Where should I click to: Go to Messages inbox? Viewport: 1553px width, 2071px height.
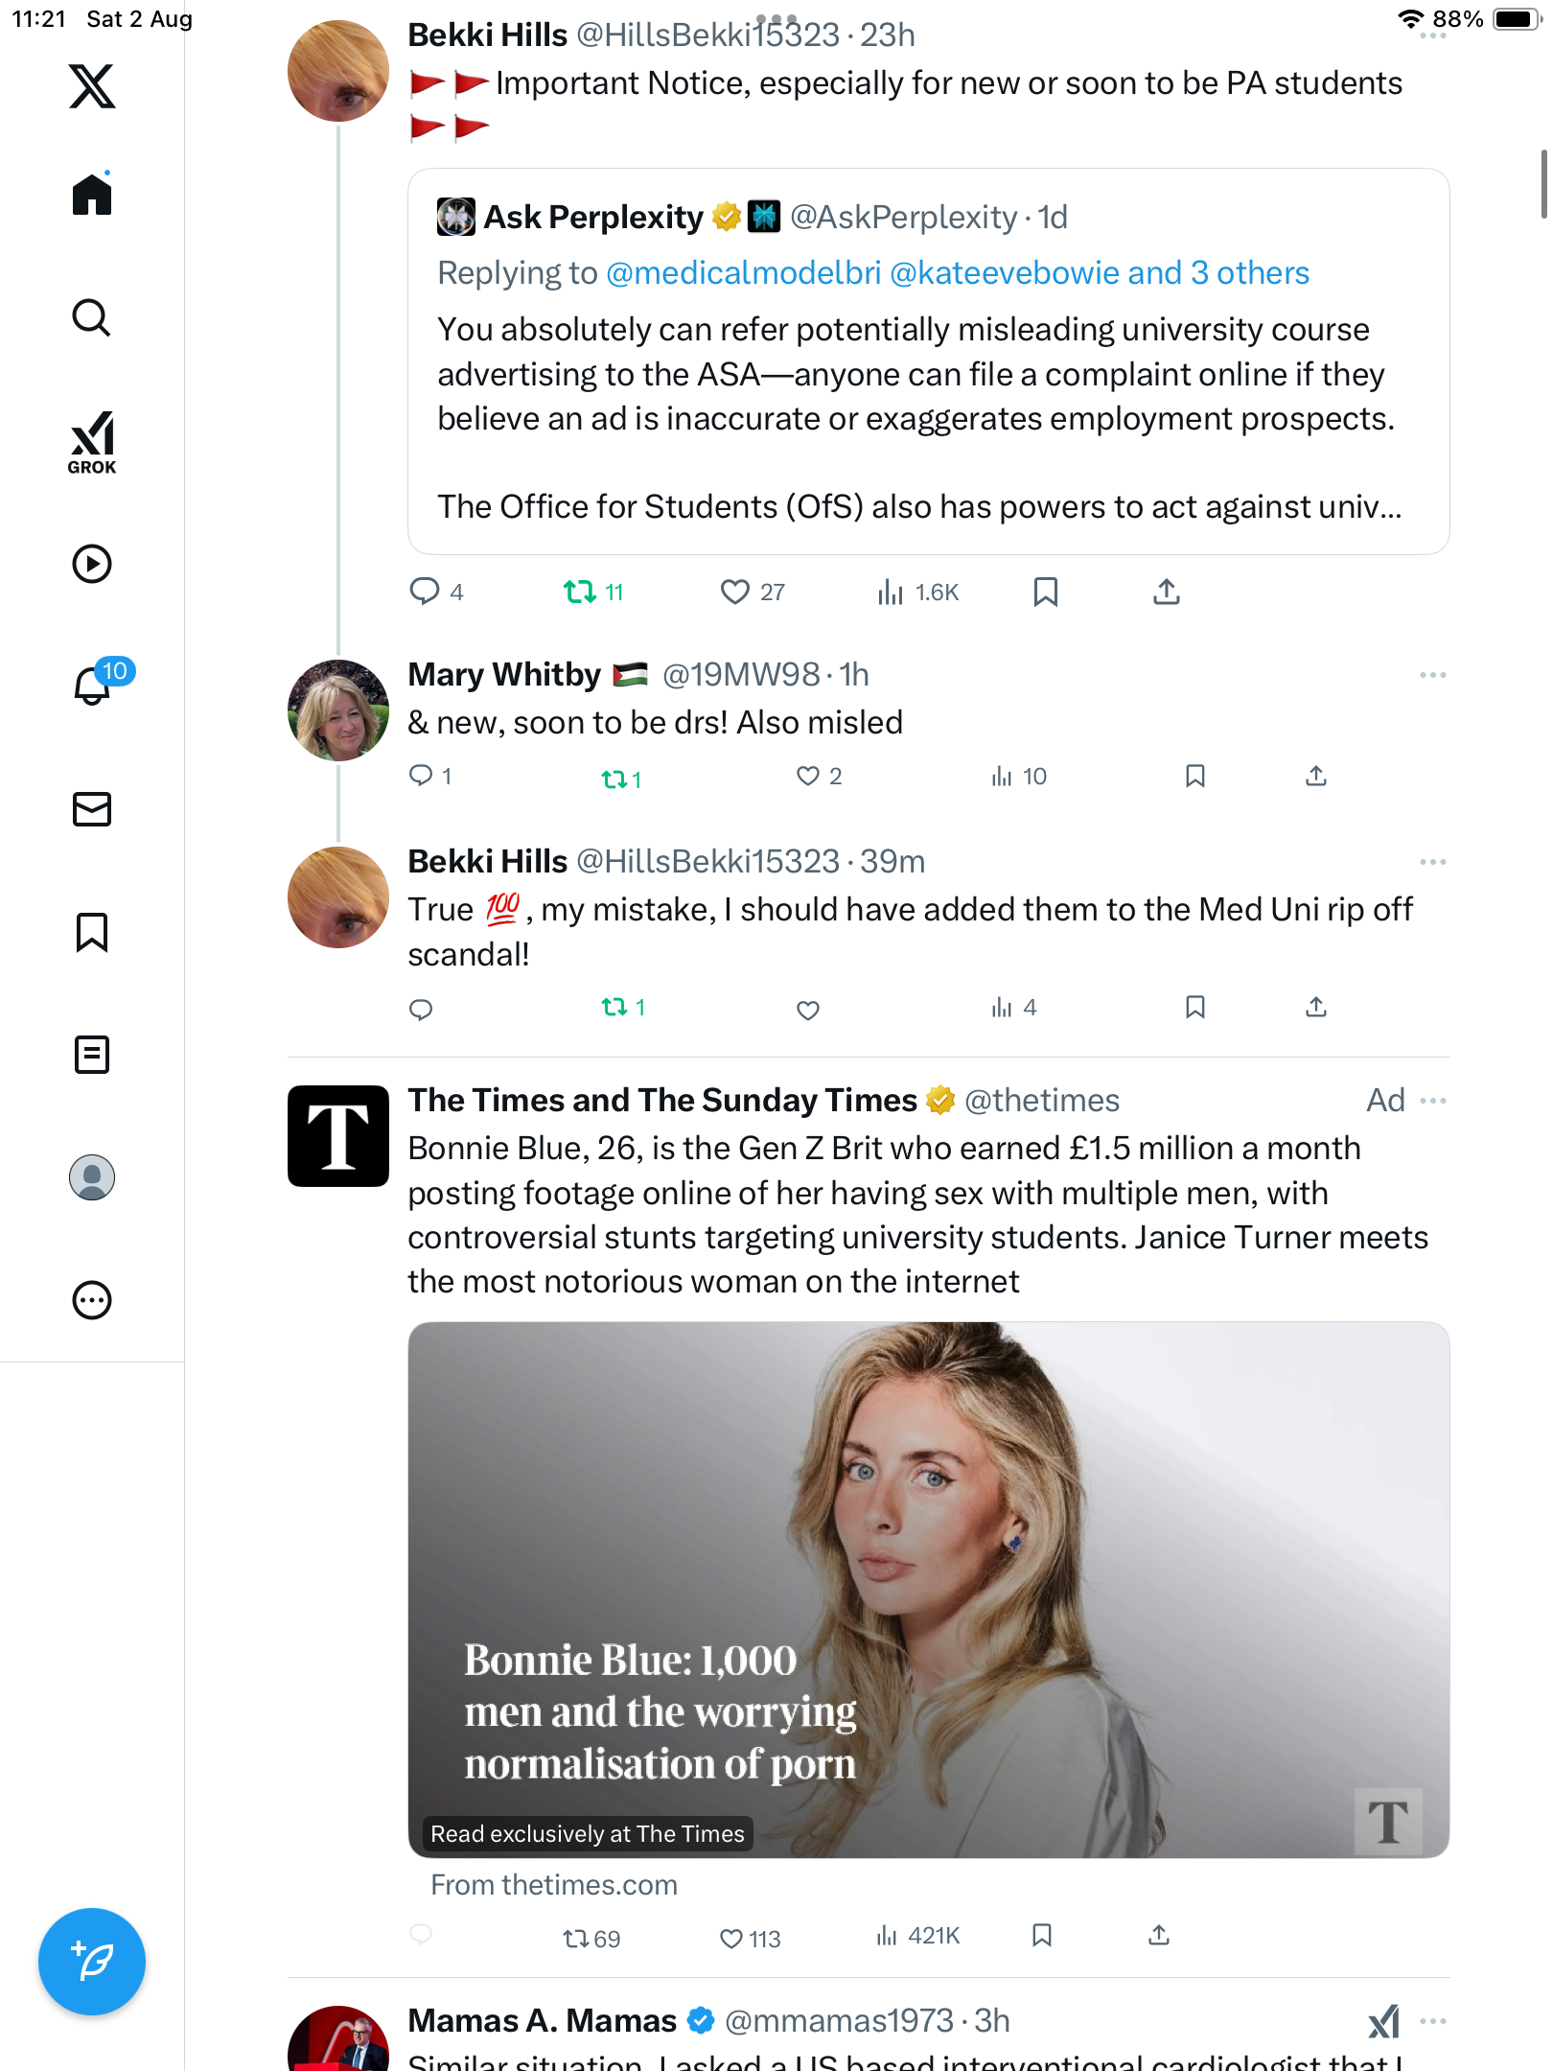click(92, 809)
